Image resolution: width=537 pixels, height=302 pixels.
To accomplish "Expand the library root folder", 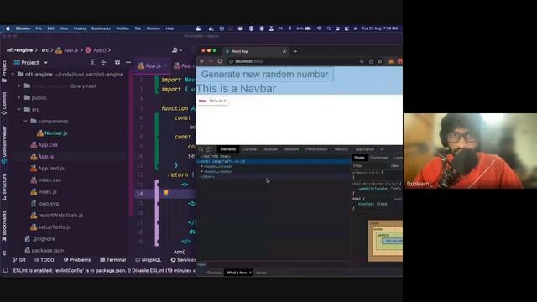I will click(x=18, y=86).
